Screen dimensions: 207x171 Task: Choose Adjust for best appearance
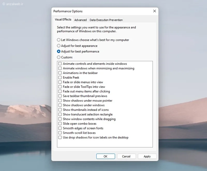tap(59, 46)
